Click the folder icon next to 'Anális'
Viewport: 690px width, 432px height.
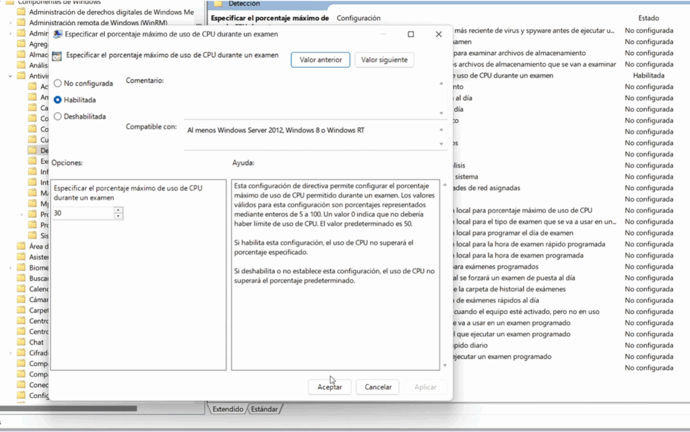(21, 65)
